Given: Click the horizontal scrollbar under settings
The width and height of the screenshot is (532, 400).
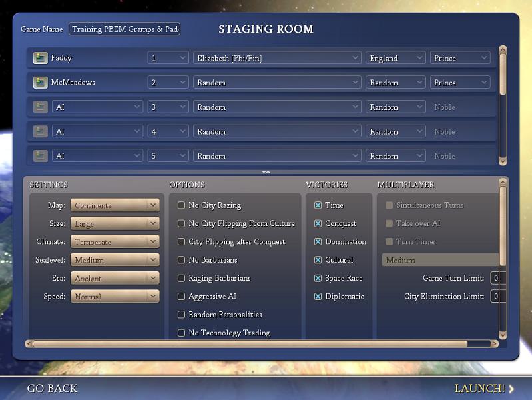Looking at the screenshot, I should pyautogui.click(x=250, y=344).
